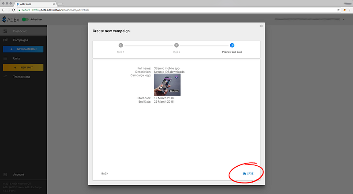
Task: Expand the account address dropdown arrow
Action: click(x=344, y=19)
